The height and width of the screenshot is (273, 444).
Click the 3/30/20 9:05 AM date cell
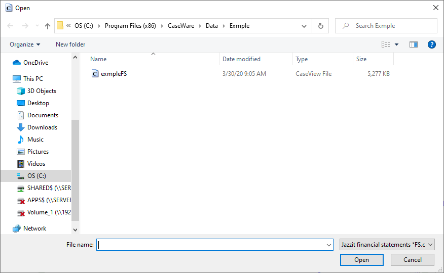pyautogui.click(x=244, y=74)
